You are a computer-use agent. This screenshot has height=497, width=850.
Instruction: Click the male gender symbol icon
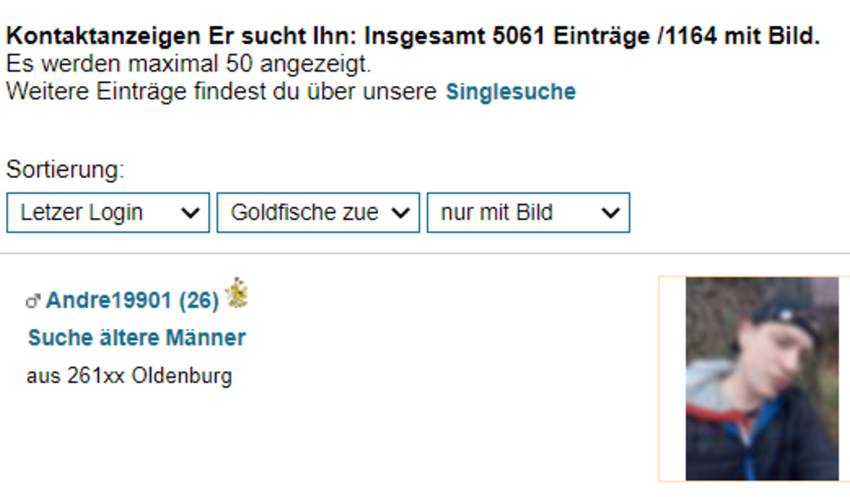pyautogui.click(x=34, y=302)
